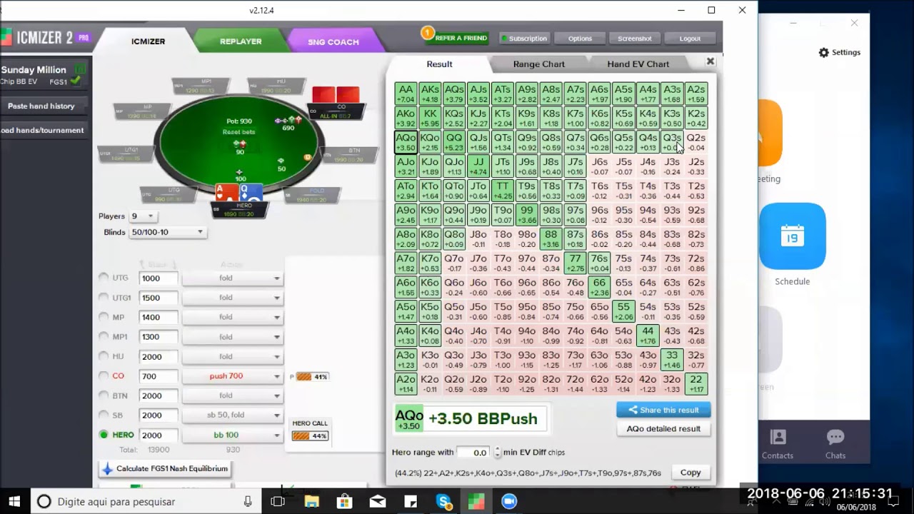Open Schedule calendar icon in Zoom window
This screenshot has height=514, width=914.
793,236
